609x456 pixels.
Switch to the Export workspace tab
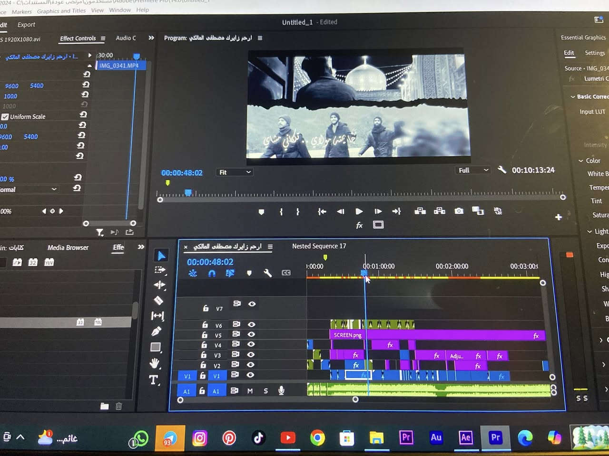coord(26,25)
